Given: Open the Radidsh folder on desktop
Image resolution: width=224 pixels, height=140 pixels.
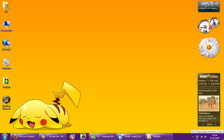Looking at the screenshot, I should (6, 83).
